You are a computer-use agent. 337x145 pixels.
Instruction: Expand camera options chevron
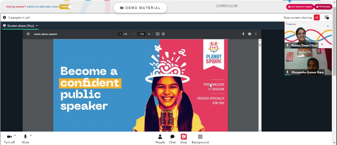15,135
